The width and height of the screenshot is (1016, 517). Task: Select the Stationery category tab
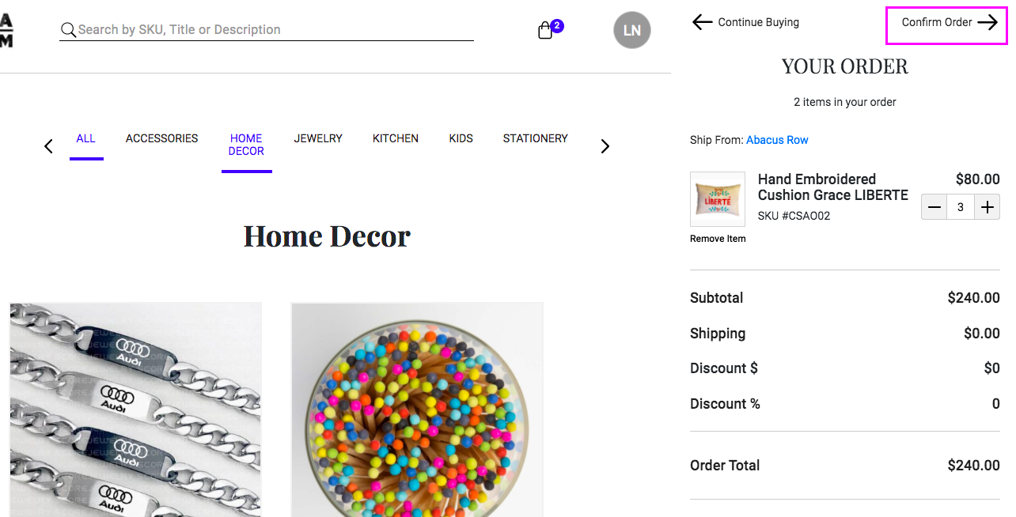tap(535, 138)
